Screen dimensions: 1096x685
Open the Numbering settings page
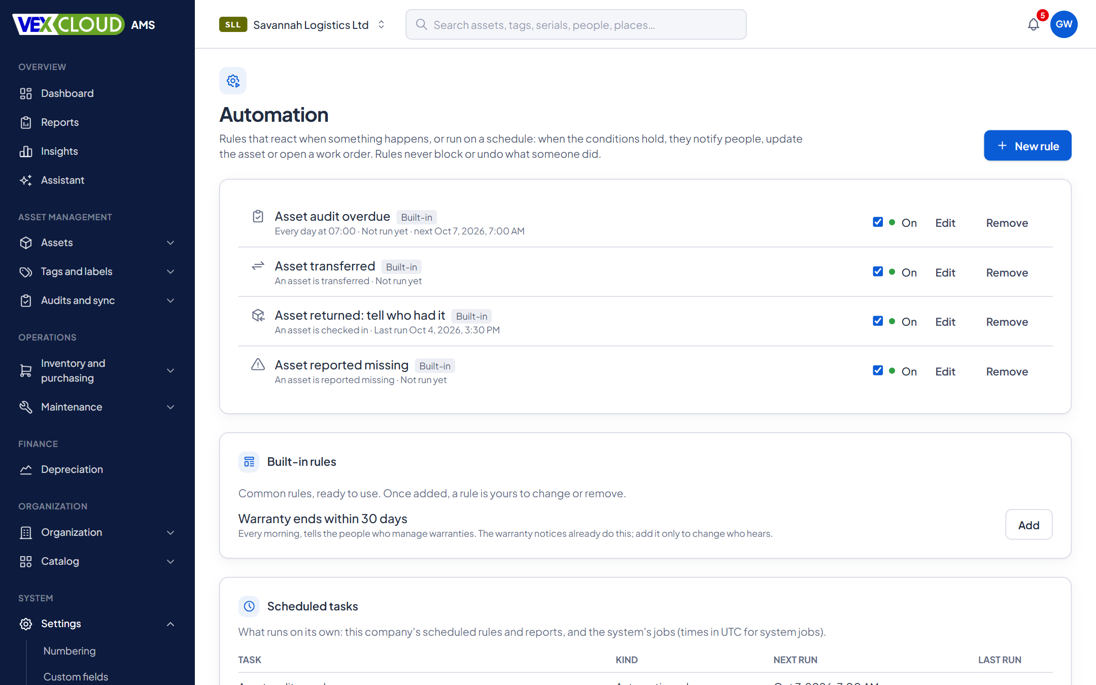(70, 651)
